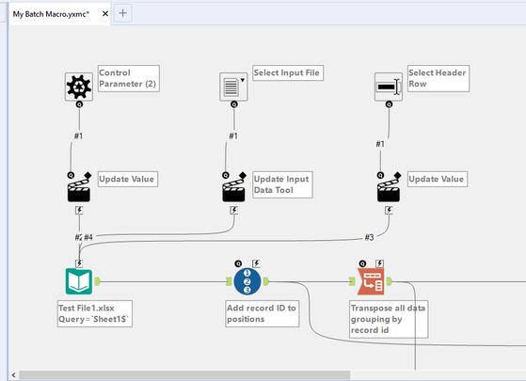526x381 pixels.
Task: Click the scrollbar left arrow
Action: pos(14,375)
